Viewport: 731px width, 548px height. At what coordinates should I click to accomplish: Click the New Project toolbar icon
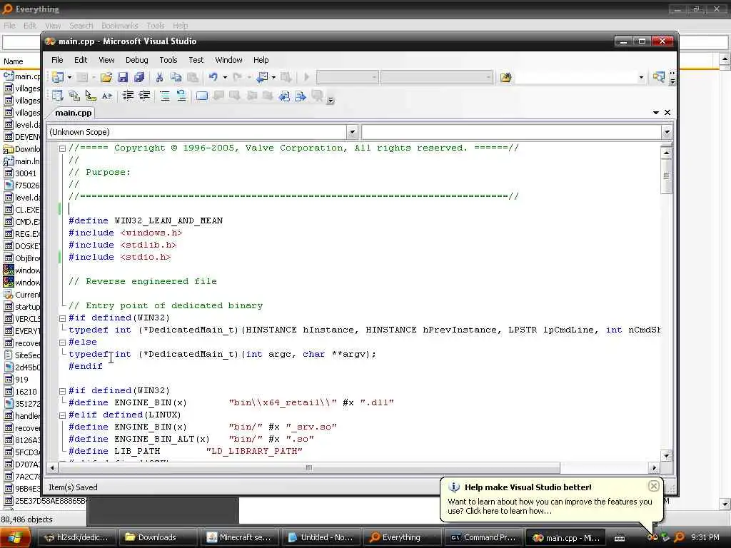[58, 77]
